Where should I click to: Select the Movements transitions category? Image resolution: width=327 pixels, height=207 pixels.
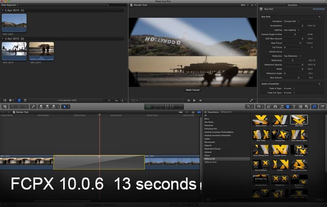click(x=210, y=142)
